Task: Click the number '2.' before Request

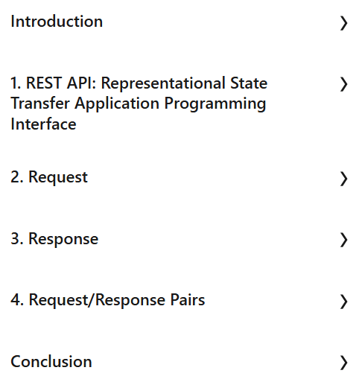Action: 17,177
